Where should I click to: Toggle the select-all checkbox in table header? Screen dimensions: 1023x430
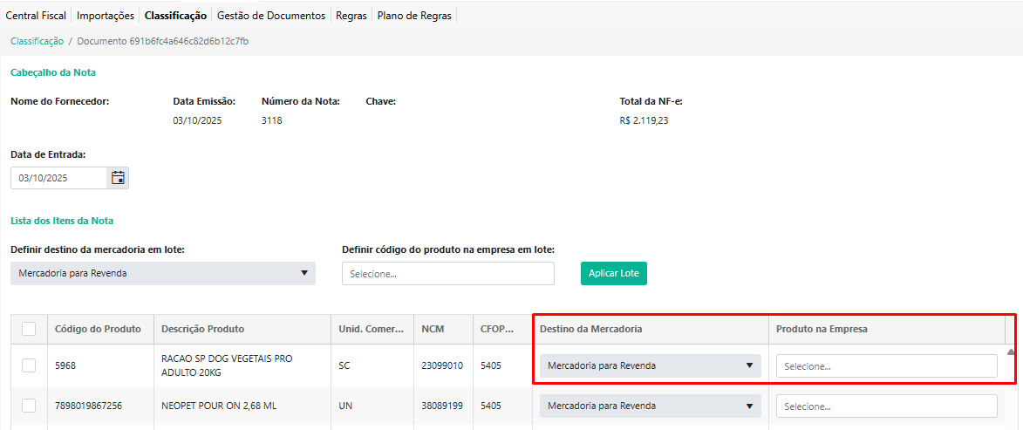(29, 329)
